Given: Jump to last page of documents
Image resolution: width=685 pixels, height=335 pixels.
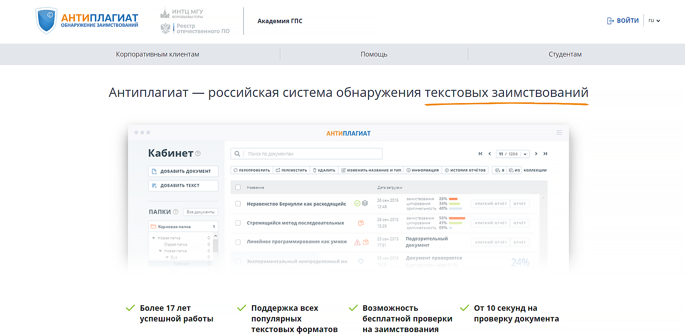Looking at the screenshot, I should point(545,154).
